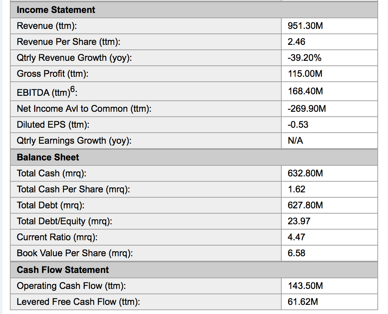The width and height of the screenshot is (388, 314).
Task: Select the Total Cash (mrq) label
Action: click(51, 173)
